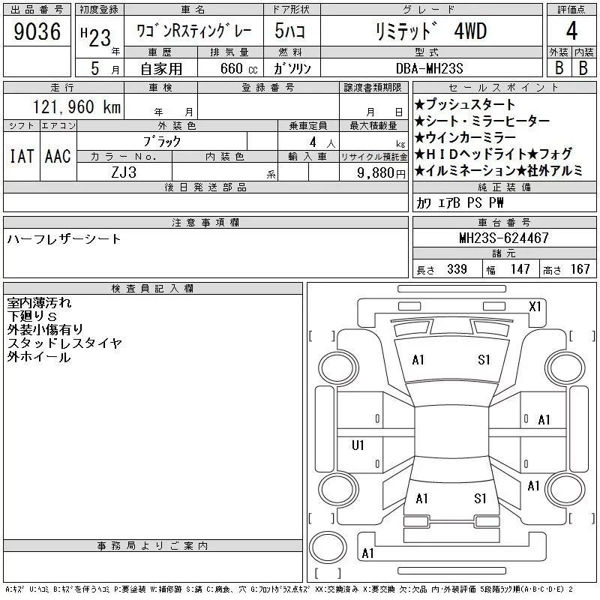Image resolution: width=600 pixels, height=600 pixels.
Task: Select inspector note 下廻りS
Action: (31, 316)
